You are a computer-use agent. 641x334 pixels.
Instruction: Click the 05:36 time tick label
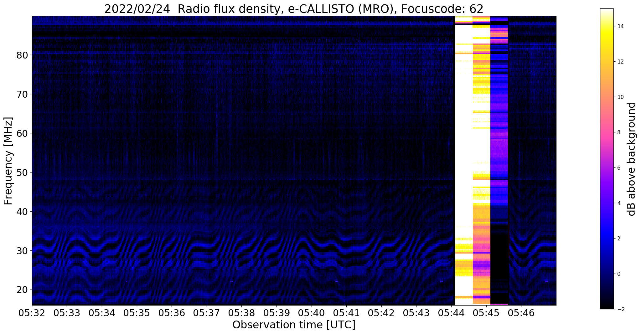click(x=172, y=312)
